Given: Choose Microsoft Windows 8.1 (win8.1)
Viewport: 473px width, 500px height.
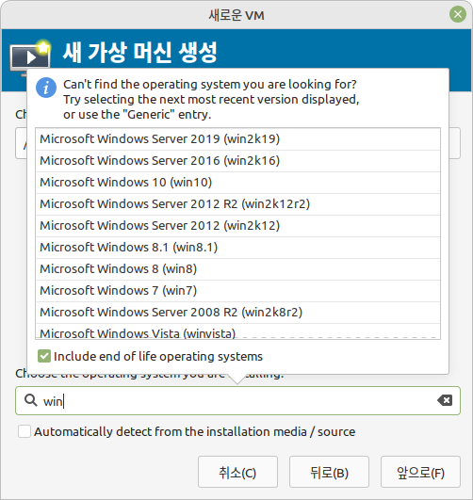Looking at the screenshot, I should 237,248.
